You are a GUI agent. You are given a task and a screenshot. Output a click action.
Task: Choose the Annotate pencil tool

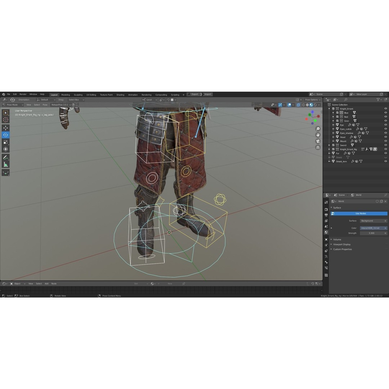pos(5,157)
